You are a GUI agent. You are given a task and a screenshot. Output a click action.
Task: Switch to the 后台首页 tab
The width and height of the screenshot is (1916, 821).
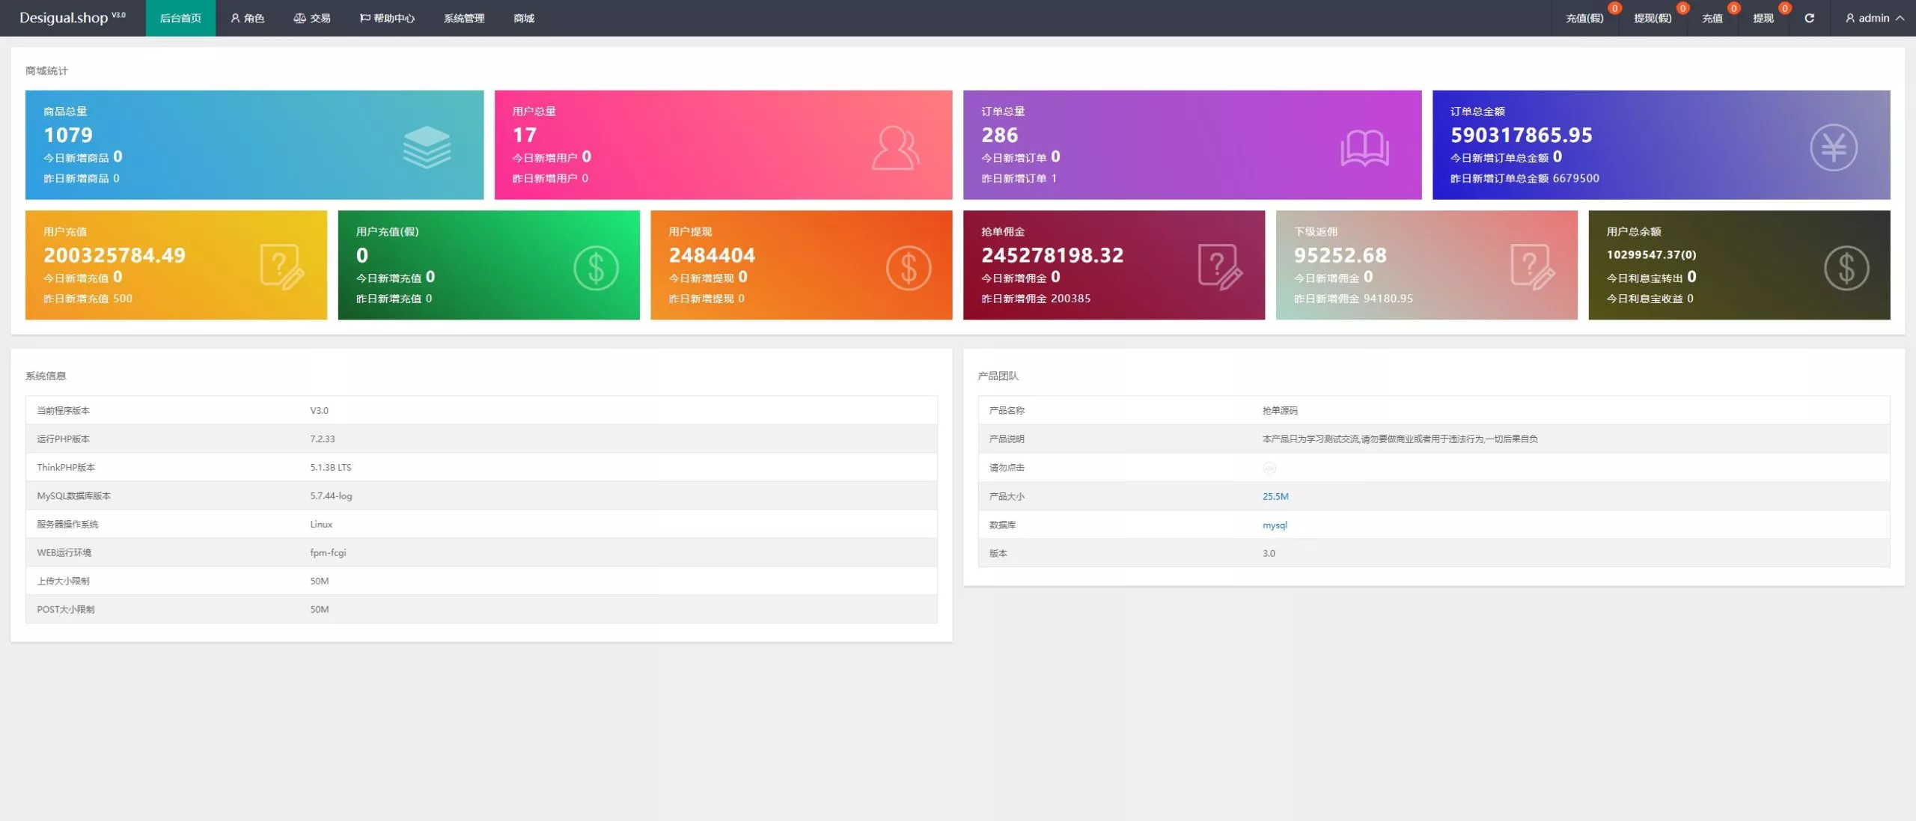coord(180,18)
